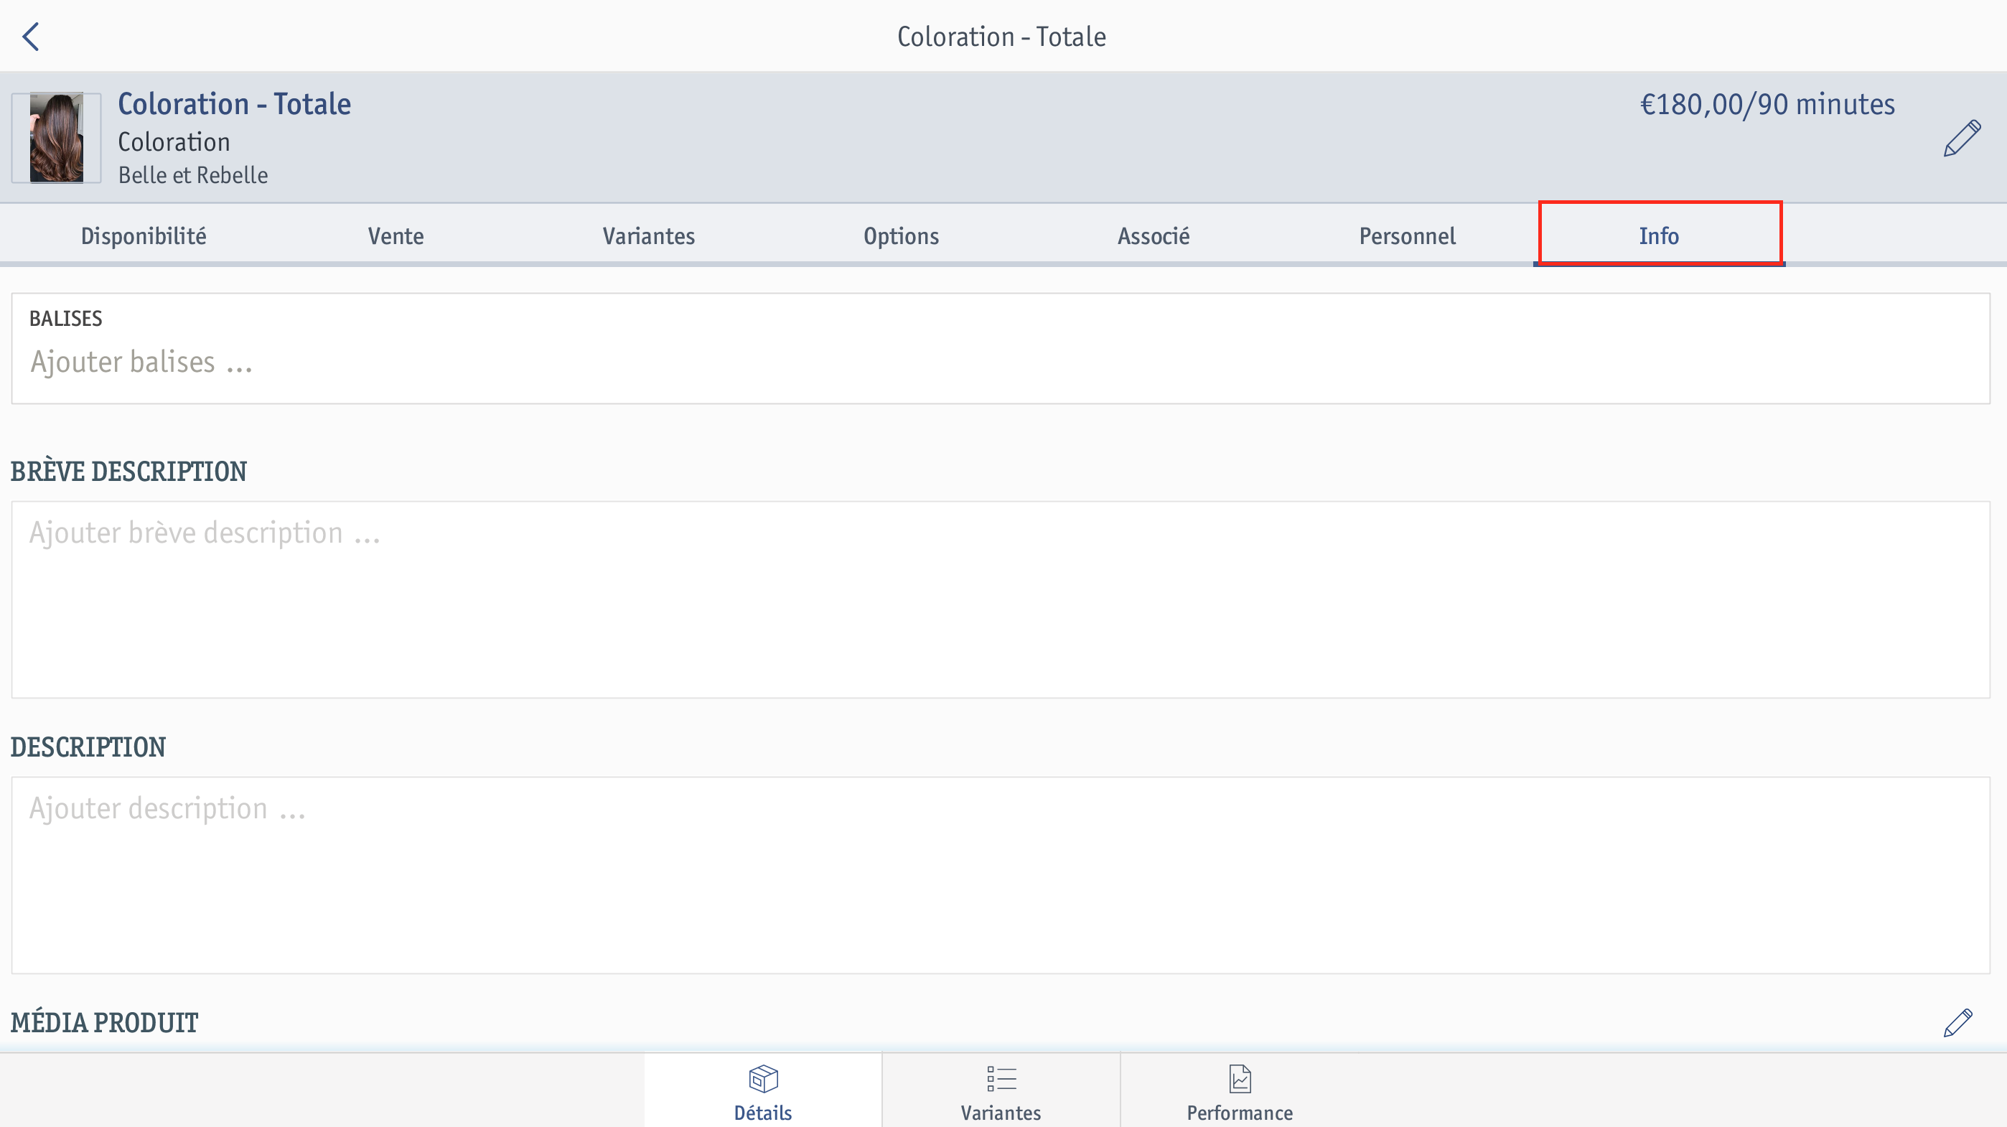The width and height of the screenshot is (2007, 1127).
Task: Switch to the Options tab
Action: point(901,235)
